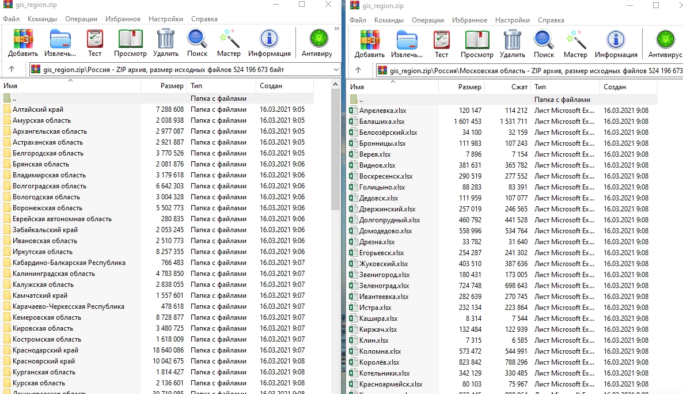Select the Красноярский край folder row
This screenshot has height=394, width=683.
pos(157,361)
